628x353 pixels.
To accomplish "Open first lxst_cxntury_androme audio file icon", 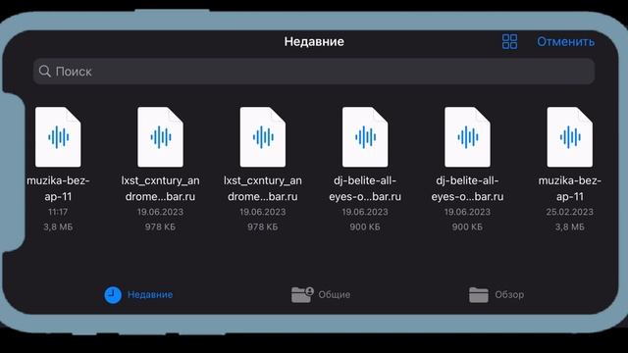I will click(x=160, y=137).
